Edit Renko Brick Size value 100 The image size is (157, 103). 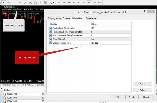coord(111,28)
